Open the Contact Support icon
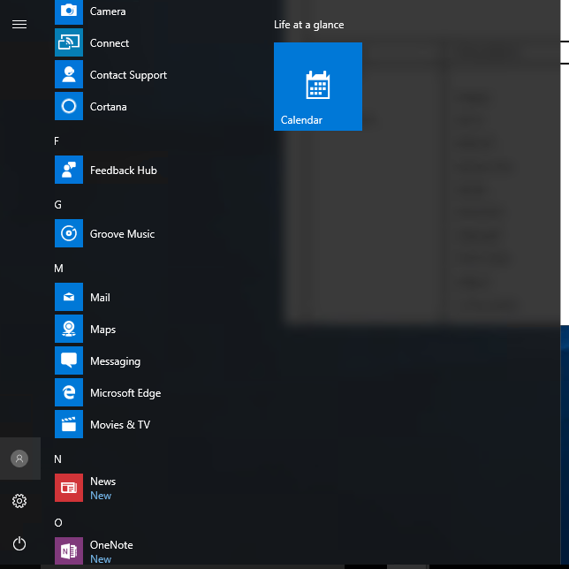 (69, 74)
